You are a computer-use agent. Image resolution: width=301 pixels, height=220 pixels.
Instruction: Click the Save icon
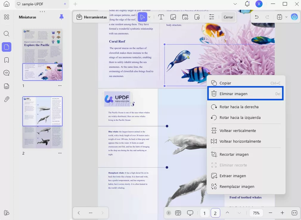(280, 17)
